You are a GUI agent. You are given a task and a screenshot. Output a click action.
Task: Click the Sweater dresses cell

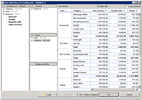(81, 73)
